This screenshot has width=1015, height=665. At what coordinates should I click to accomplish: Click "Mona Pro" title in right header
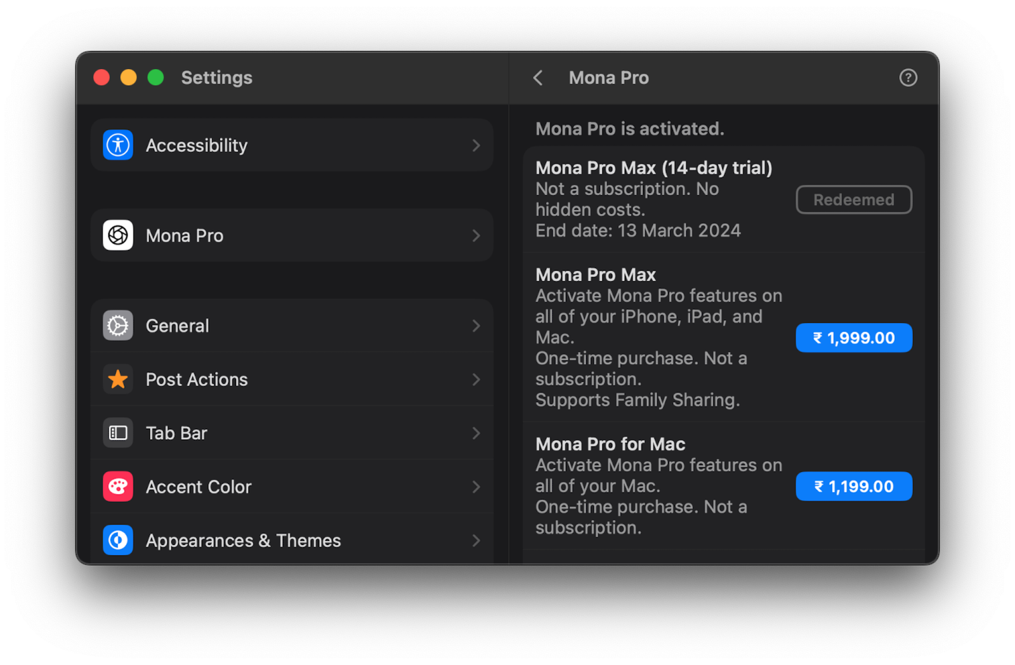click(608, 77)
